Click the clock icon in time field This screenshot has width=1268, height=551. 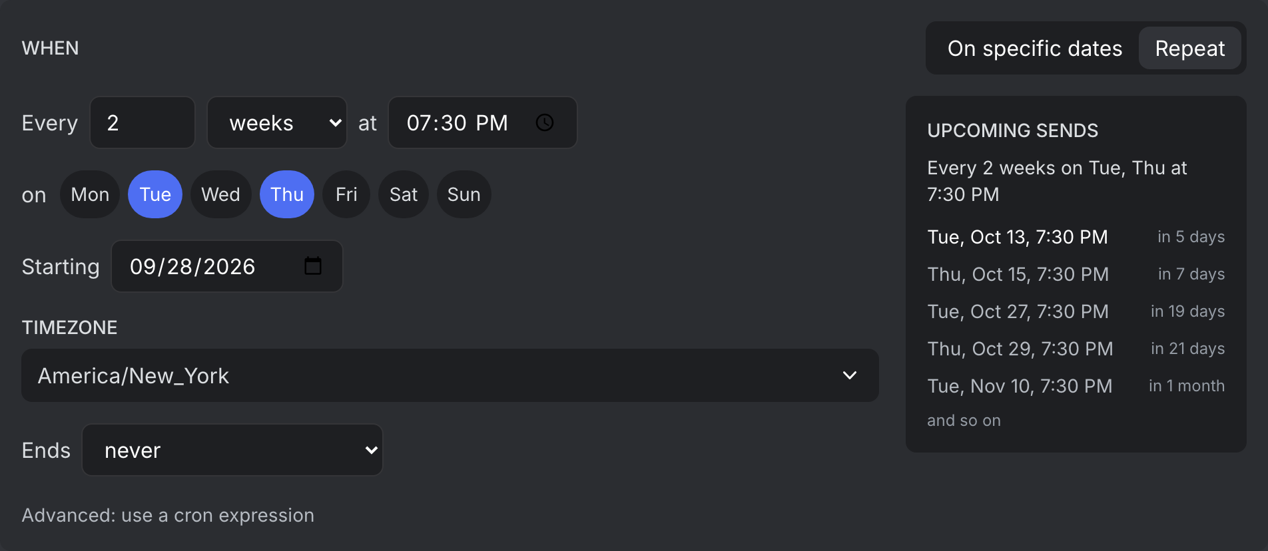(545, 122)
